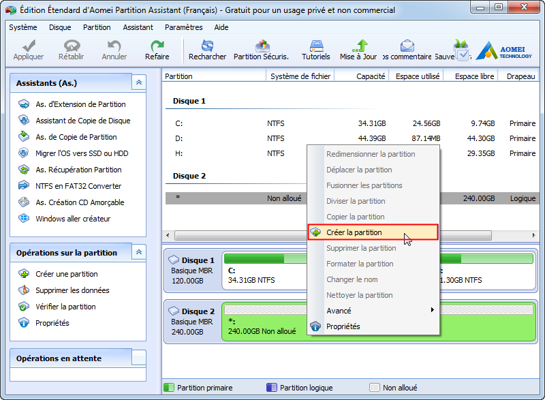This screenshot has width=545, height=400.
Task: Launch Assistant de Copie de Disque
Action: (83, 121)
